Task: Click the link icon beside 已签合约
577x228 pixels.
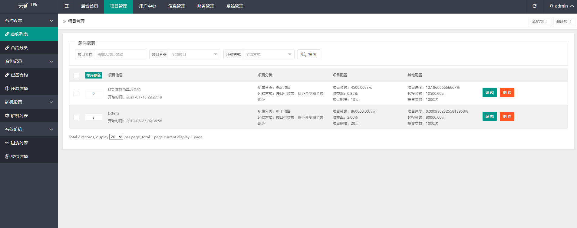Action: (7, 75)
